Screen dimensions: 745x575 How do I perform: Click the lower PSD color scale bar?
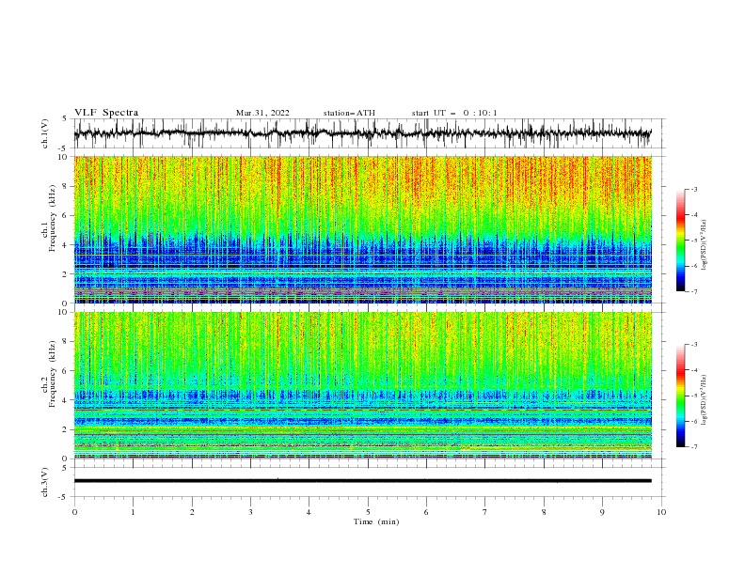tap(681, 396)
